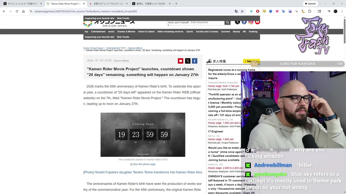Click the Coming Soon countdown image
346x194 pixels.
point(143,135)
